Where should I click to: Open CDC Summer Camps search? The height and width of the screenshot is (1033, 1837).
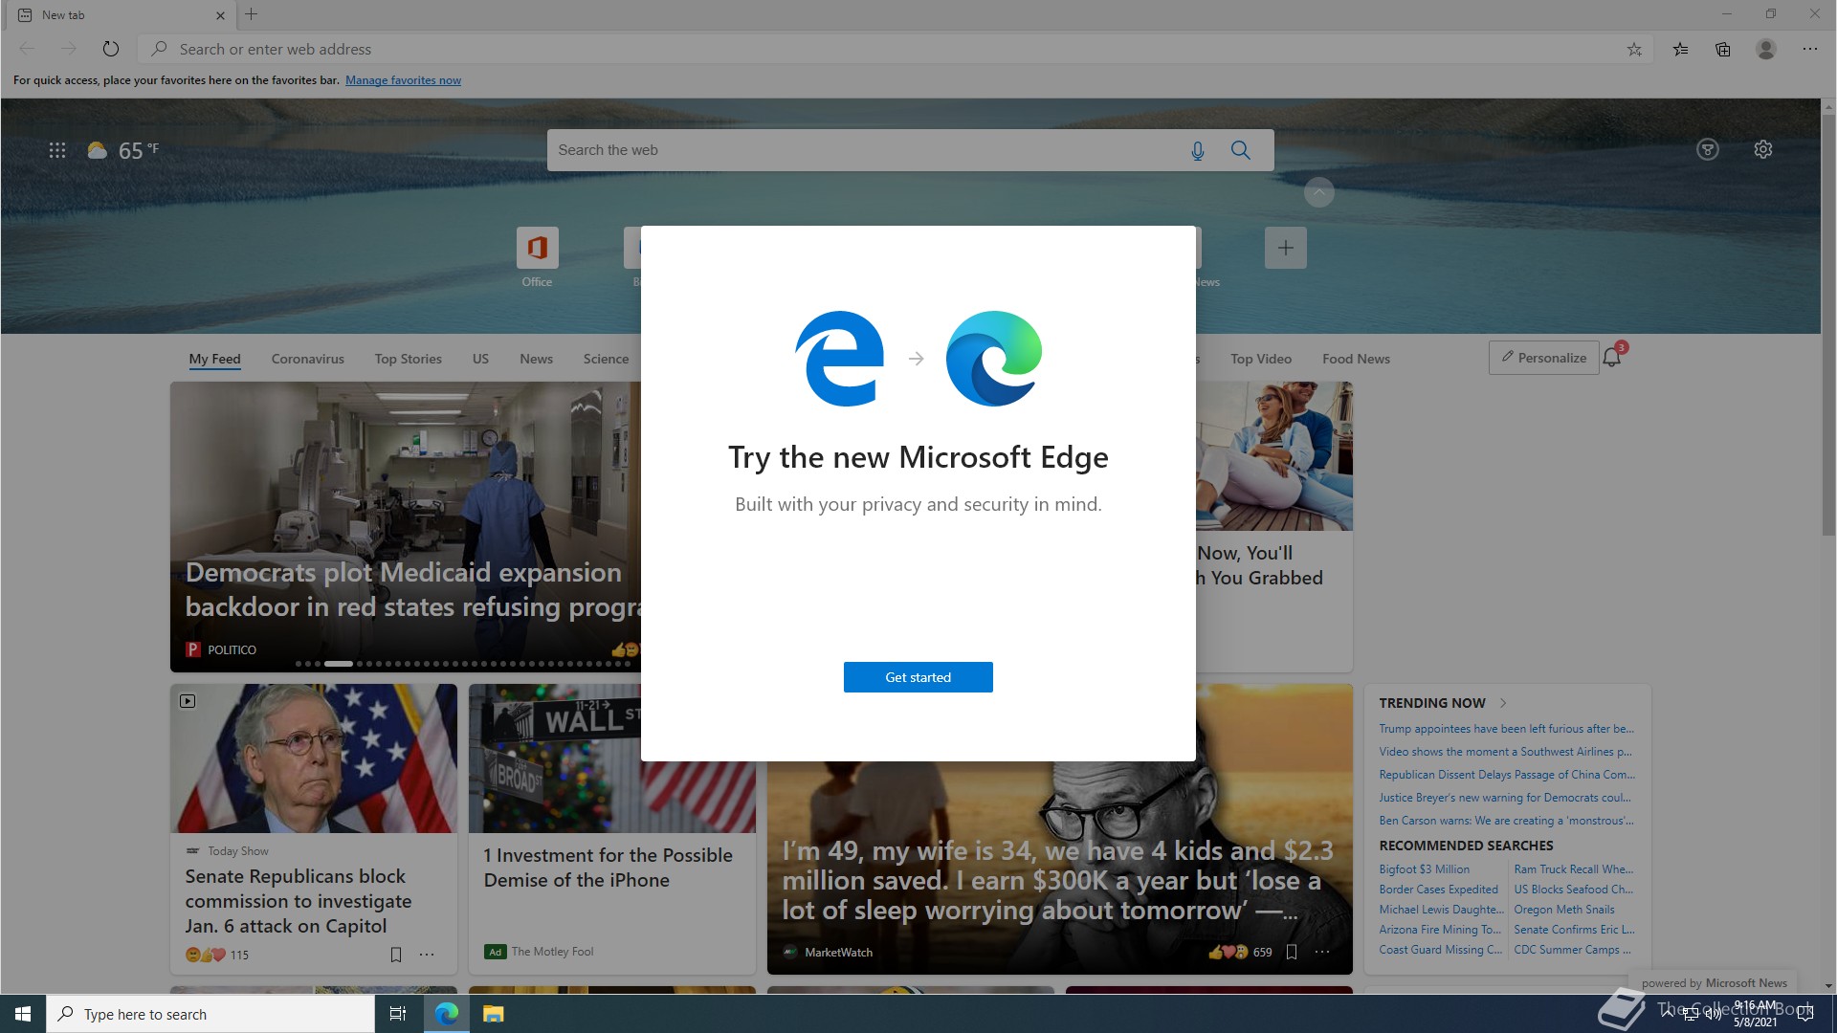click(1572, 950)
